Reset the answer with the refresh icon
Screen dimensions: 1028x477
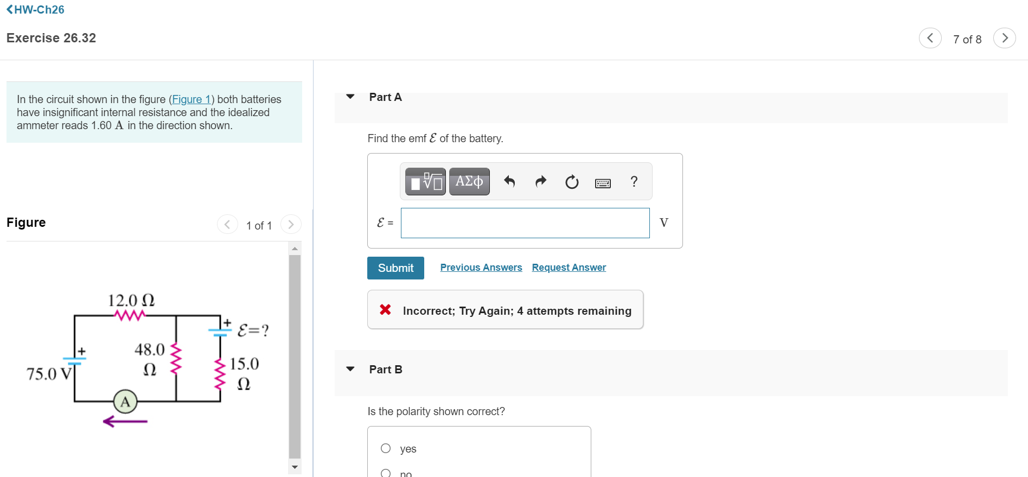pos(572,182)
